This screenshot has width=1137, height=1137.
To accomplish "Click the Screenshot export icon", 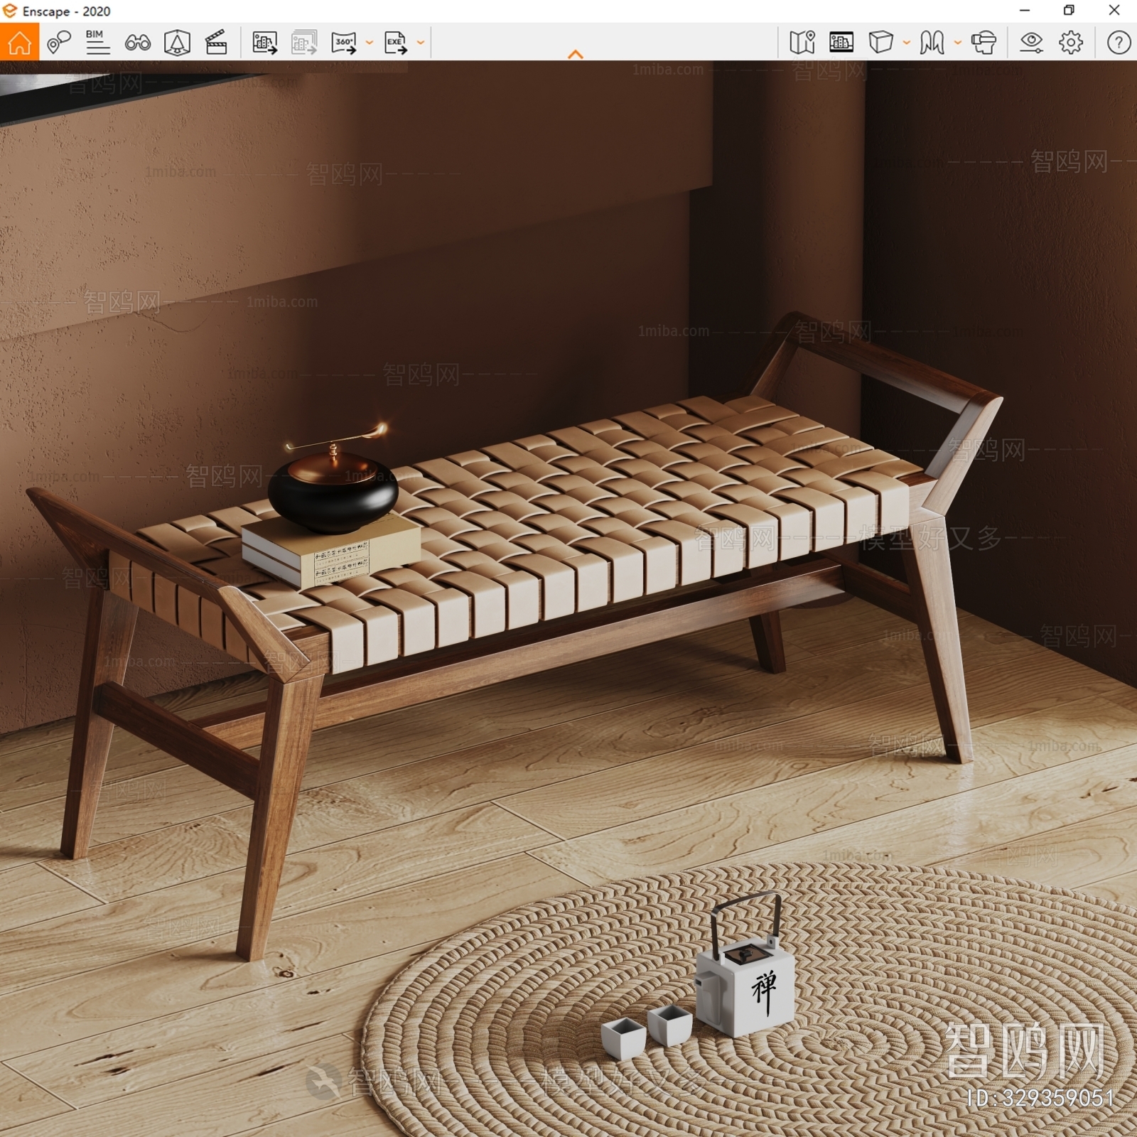I will (x=265, y=43).
